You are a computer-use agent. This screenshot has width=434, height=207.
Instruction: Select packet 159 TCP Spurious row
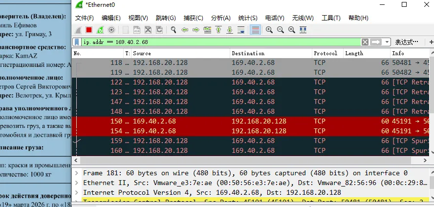(251, 141)
